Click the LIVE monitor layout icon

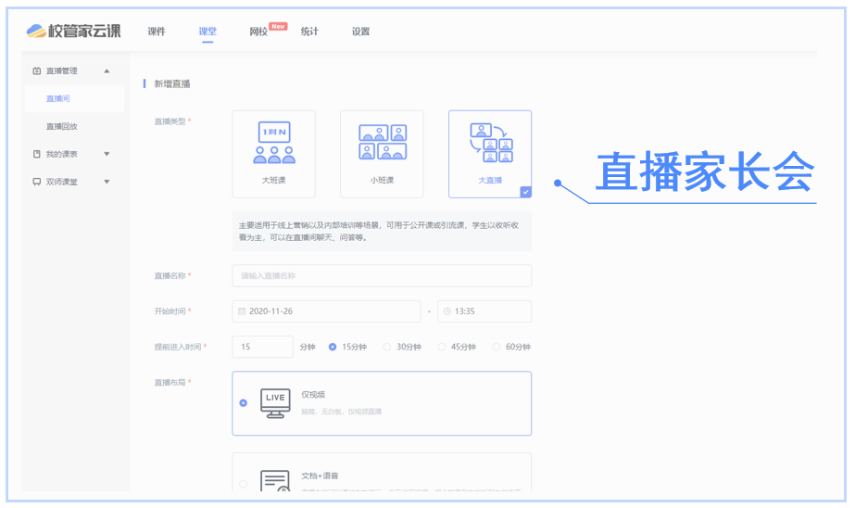tap(275, 402)
